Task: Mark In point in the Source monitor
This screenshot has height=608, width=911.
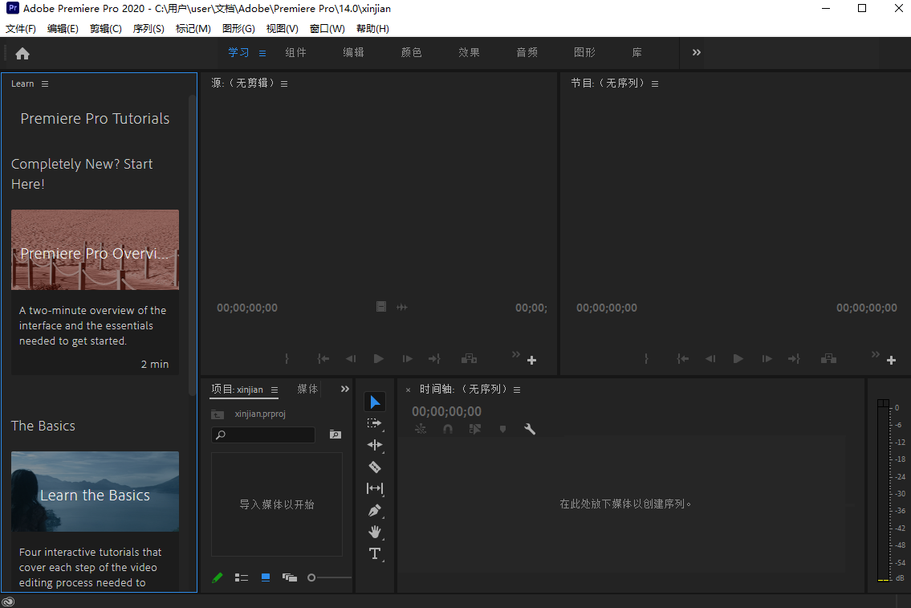Action: click(x=287, y=359)
